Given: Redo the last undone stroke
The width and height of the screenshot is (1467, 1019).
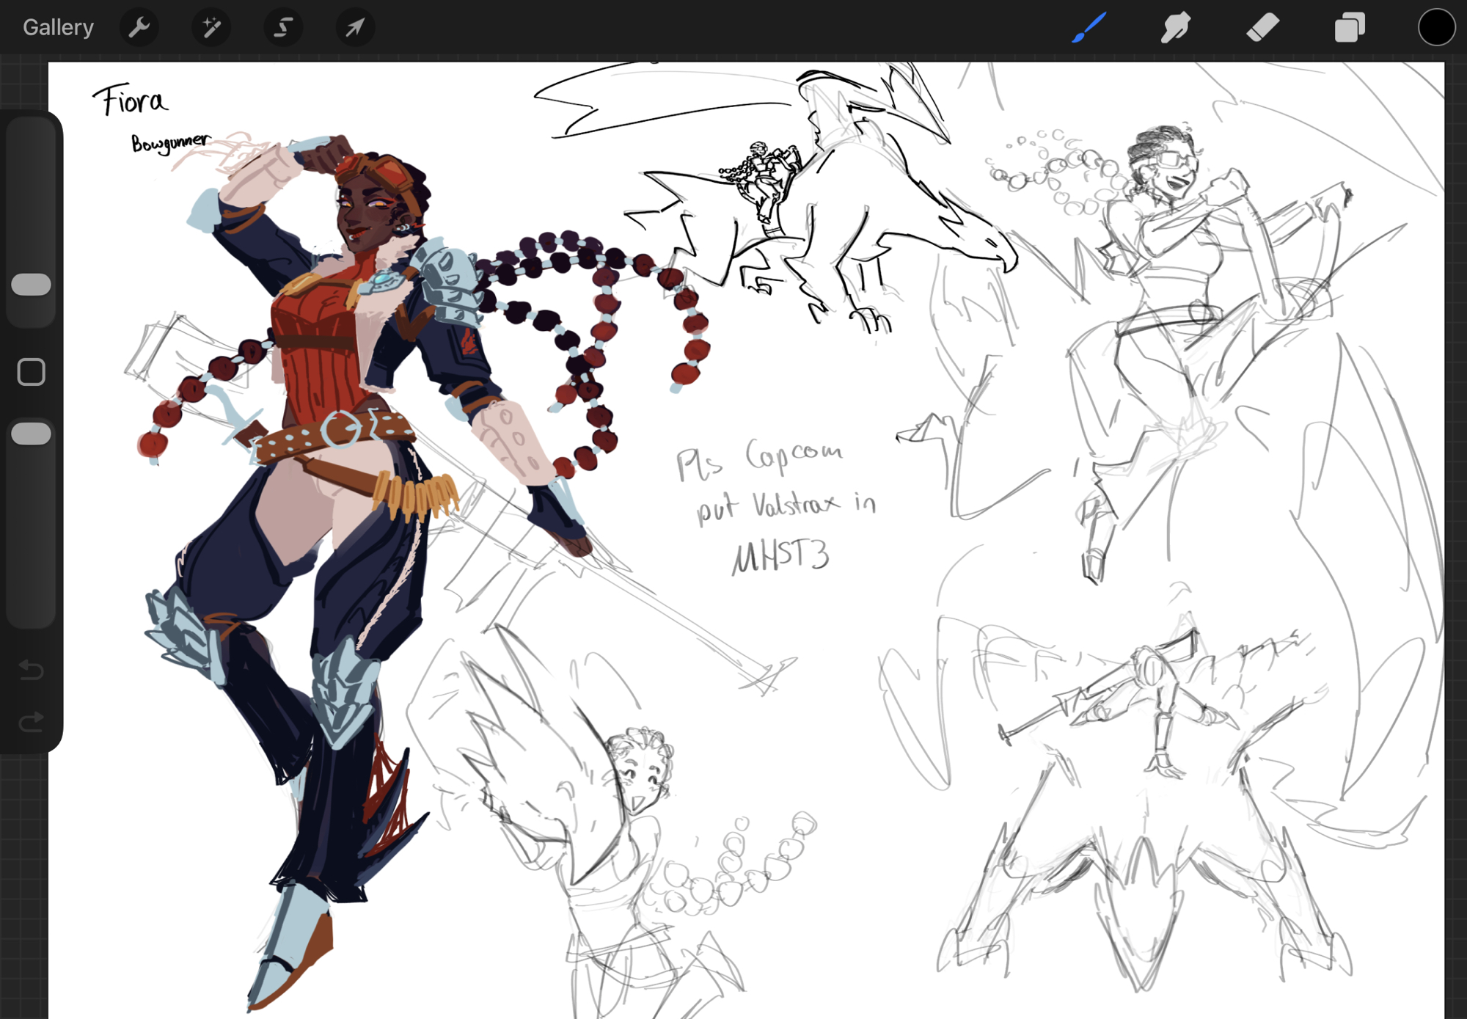Looking at the screenshot, I should click(x=32, y=723).
